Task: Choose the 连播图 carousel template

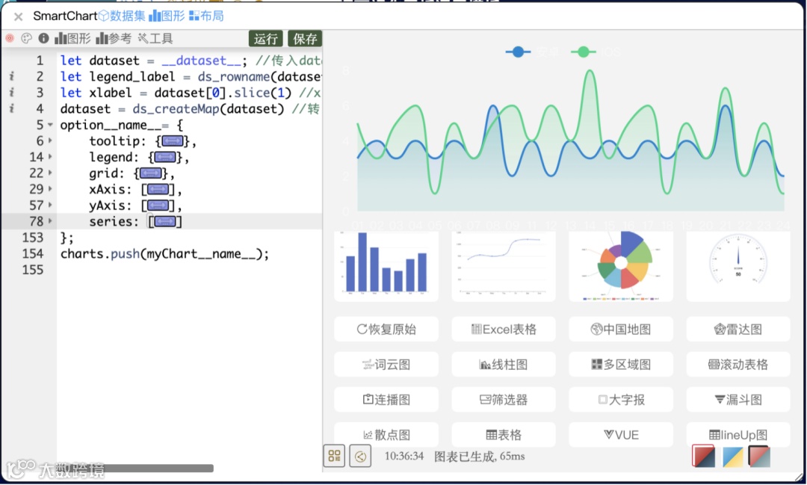Action: 386,400
